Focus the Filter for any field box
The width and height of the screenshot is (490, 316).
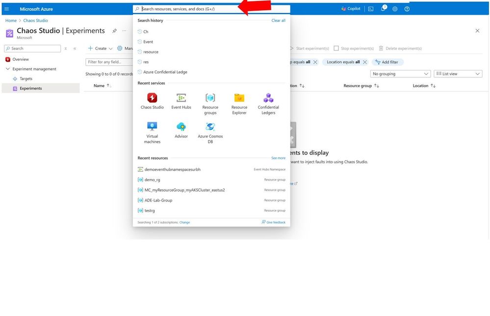click(x=109, y=62)
